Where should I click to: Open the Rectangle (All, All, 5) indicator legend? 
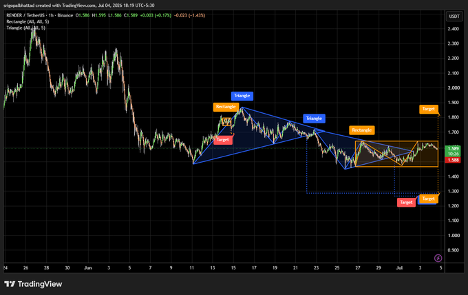[28, 21]
